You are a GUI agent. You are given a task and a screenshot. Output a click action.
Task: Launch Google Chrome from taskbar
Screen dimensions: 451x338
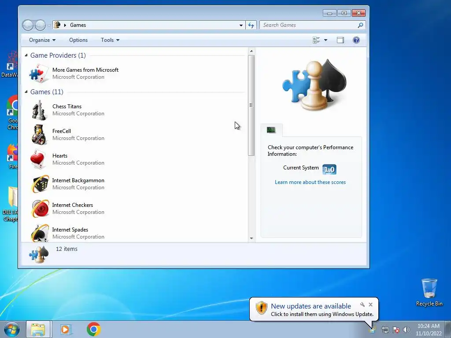point(93,329)
